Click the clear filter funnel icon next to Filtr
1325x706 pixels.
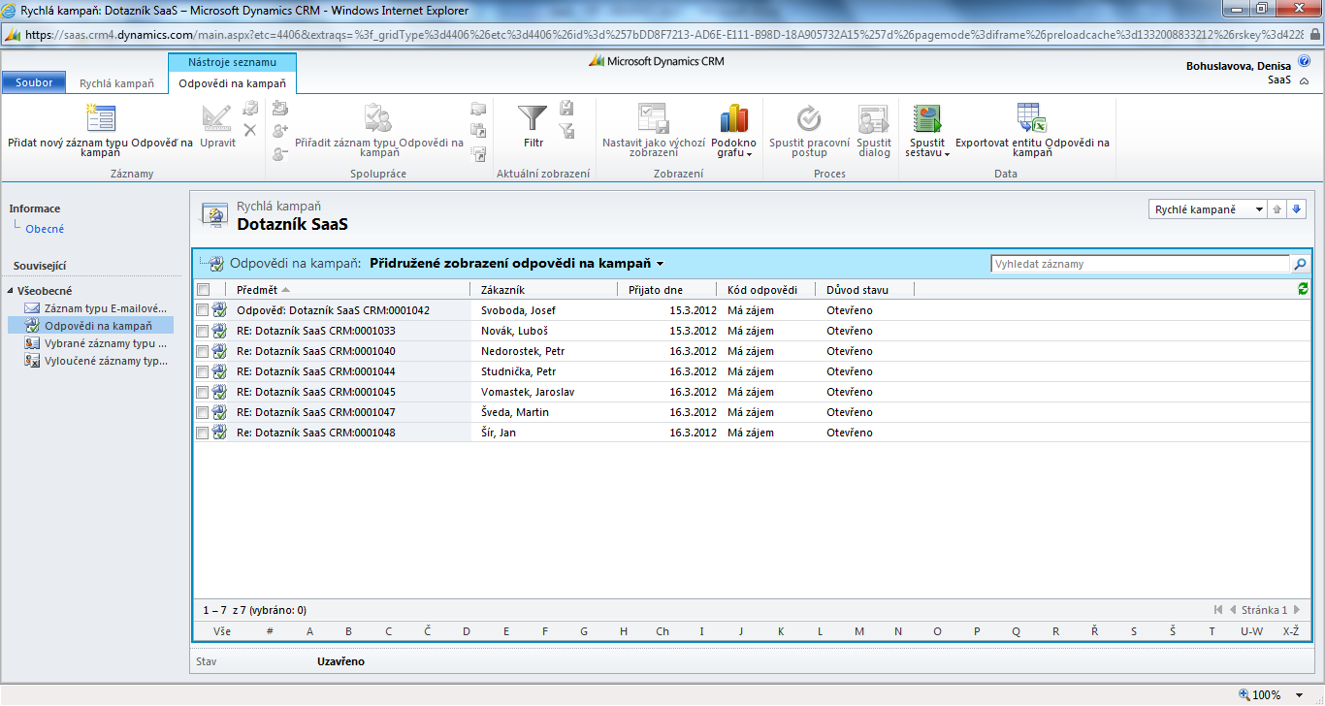point(566,130)
